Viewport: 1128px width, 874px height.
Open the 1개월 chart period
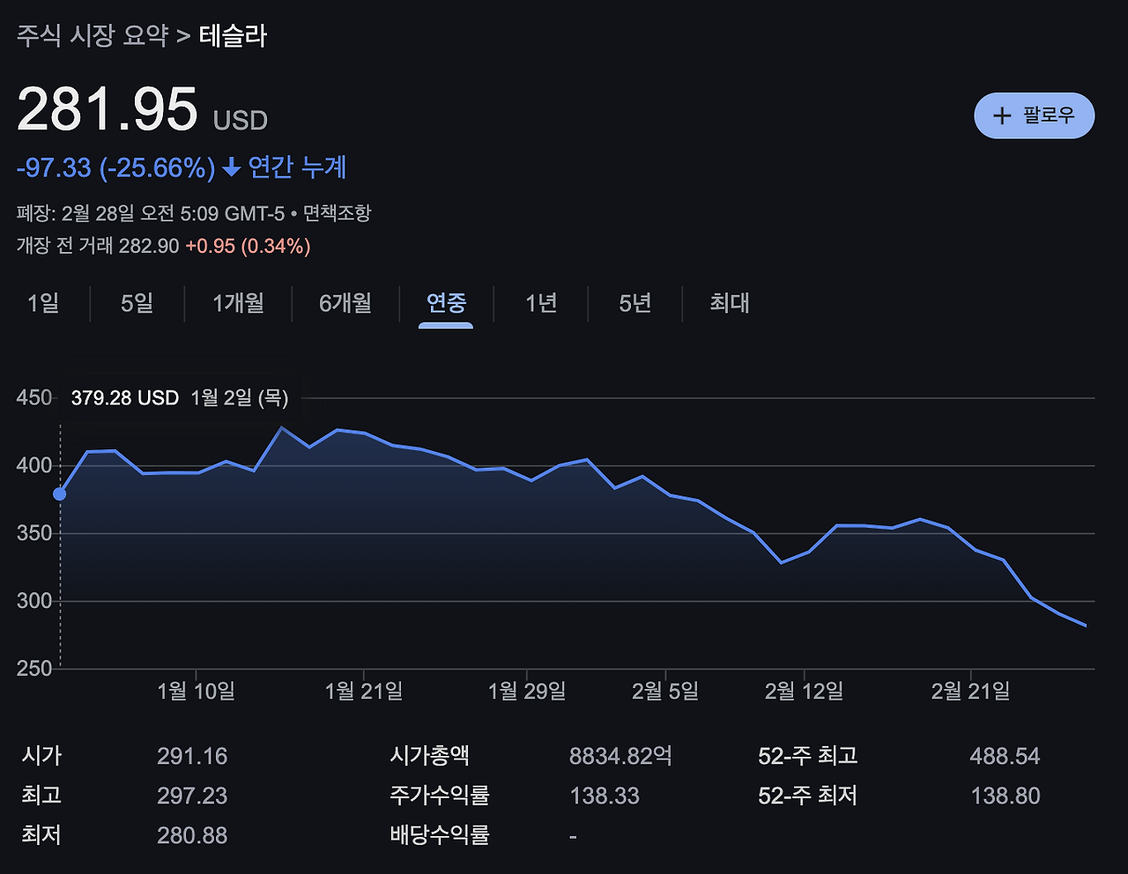[236, 303]
